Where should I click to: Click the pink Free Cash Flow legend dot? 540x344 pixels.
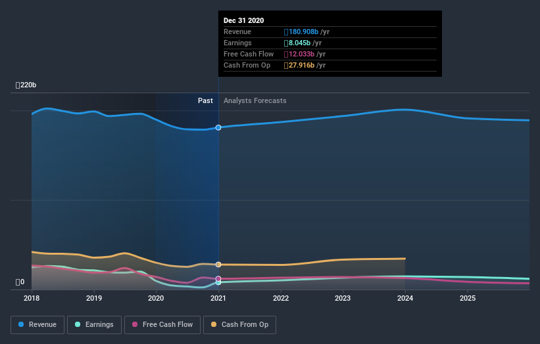coord(135,324)
